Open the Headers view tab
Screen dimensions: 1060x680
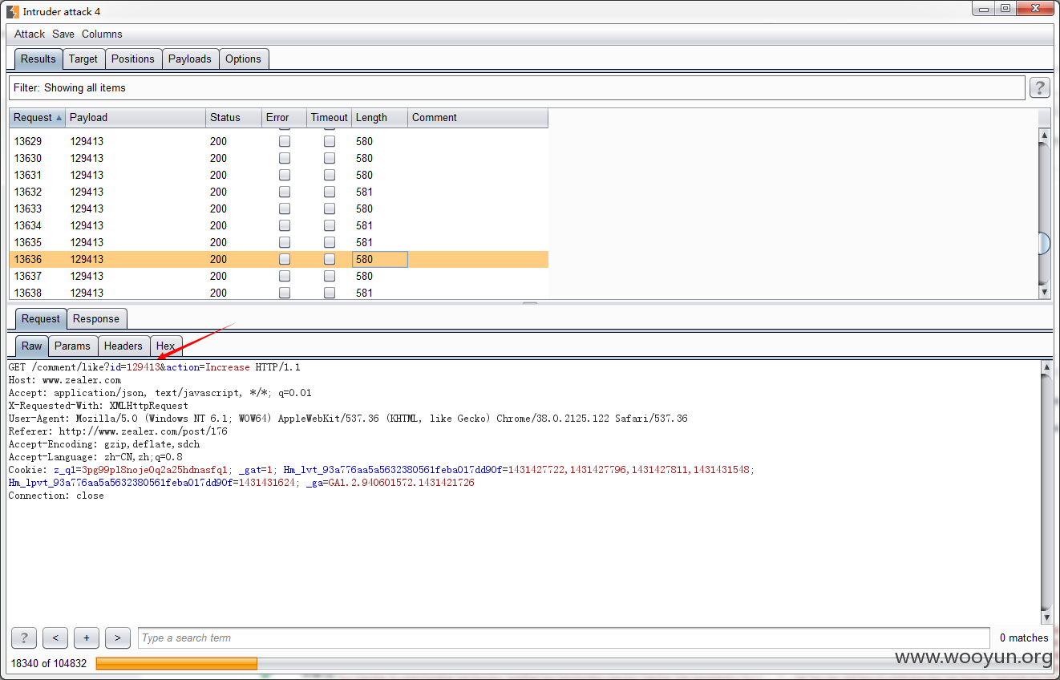[x=123, y=346]
